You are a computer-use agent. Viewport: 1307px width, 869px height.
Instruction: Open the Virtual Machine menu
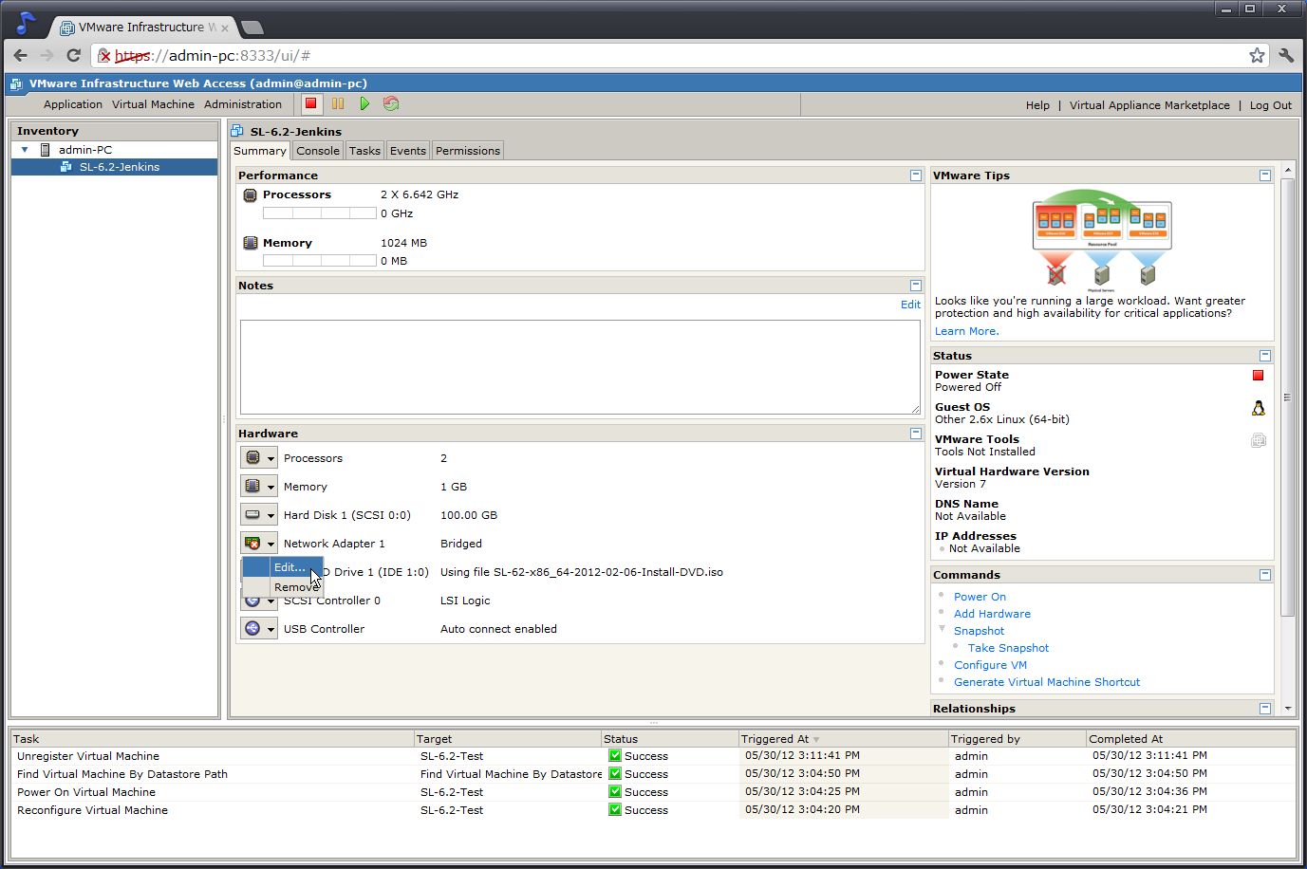coord(153,104)
